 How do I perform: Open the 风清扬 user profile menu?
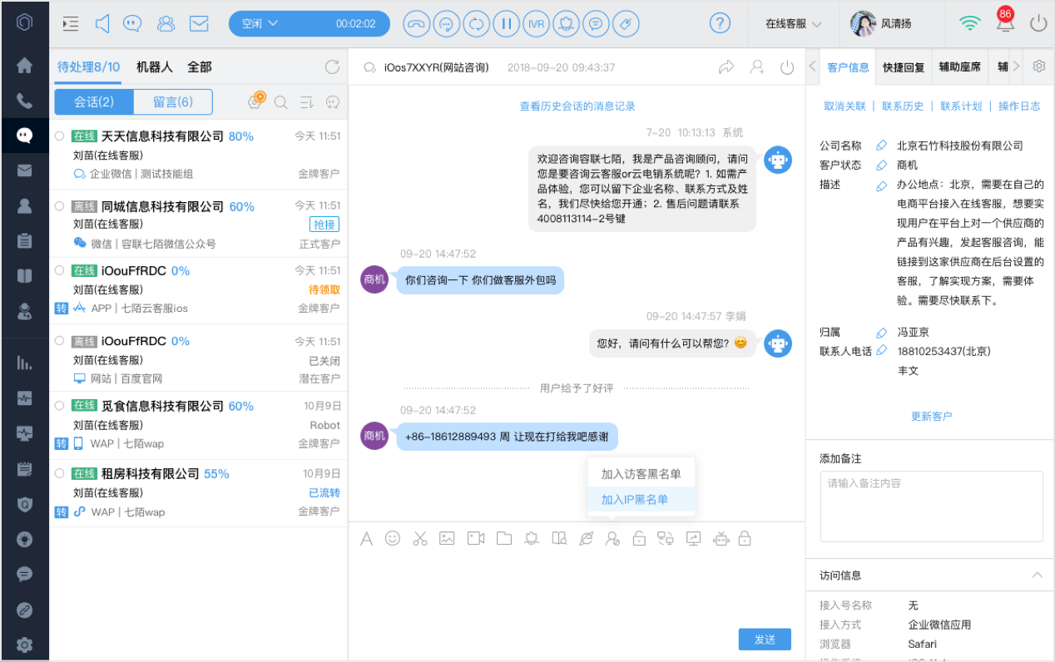tap(882, 23)
